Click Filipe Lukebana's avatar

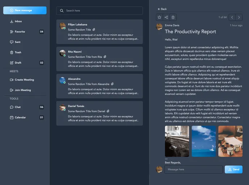[x=63, y=26]
